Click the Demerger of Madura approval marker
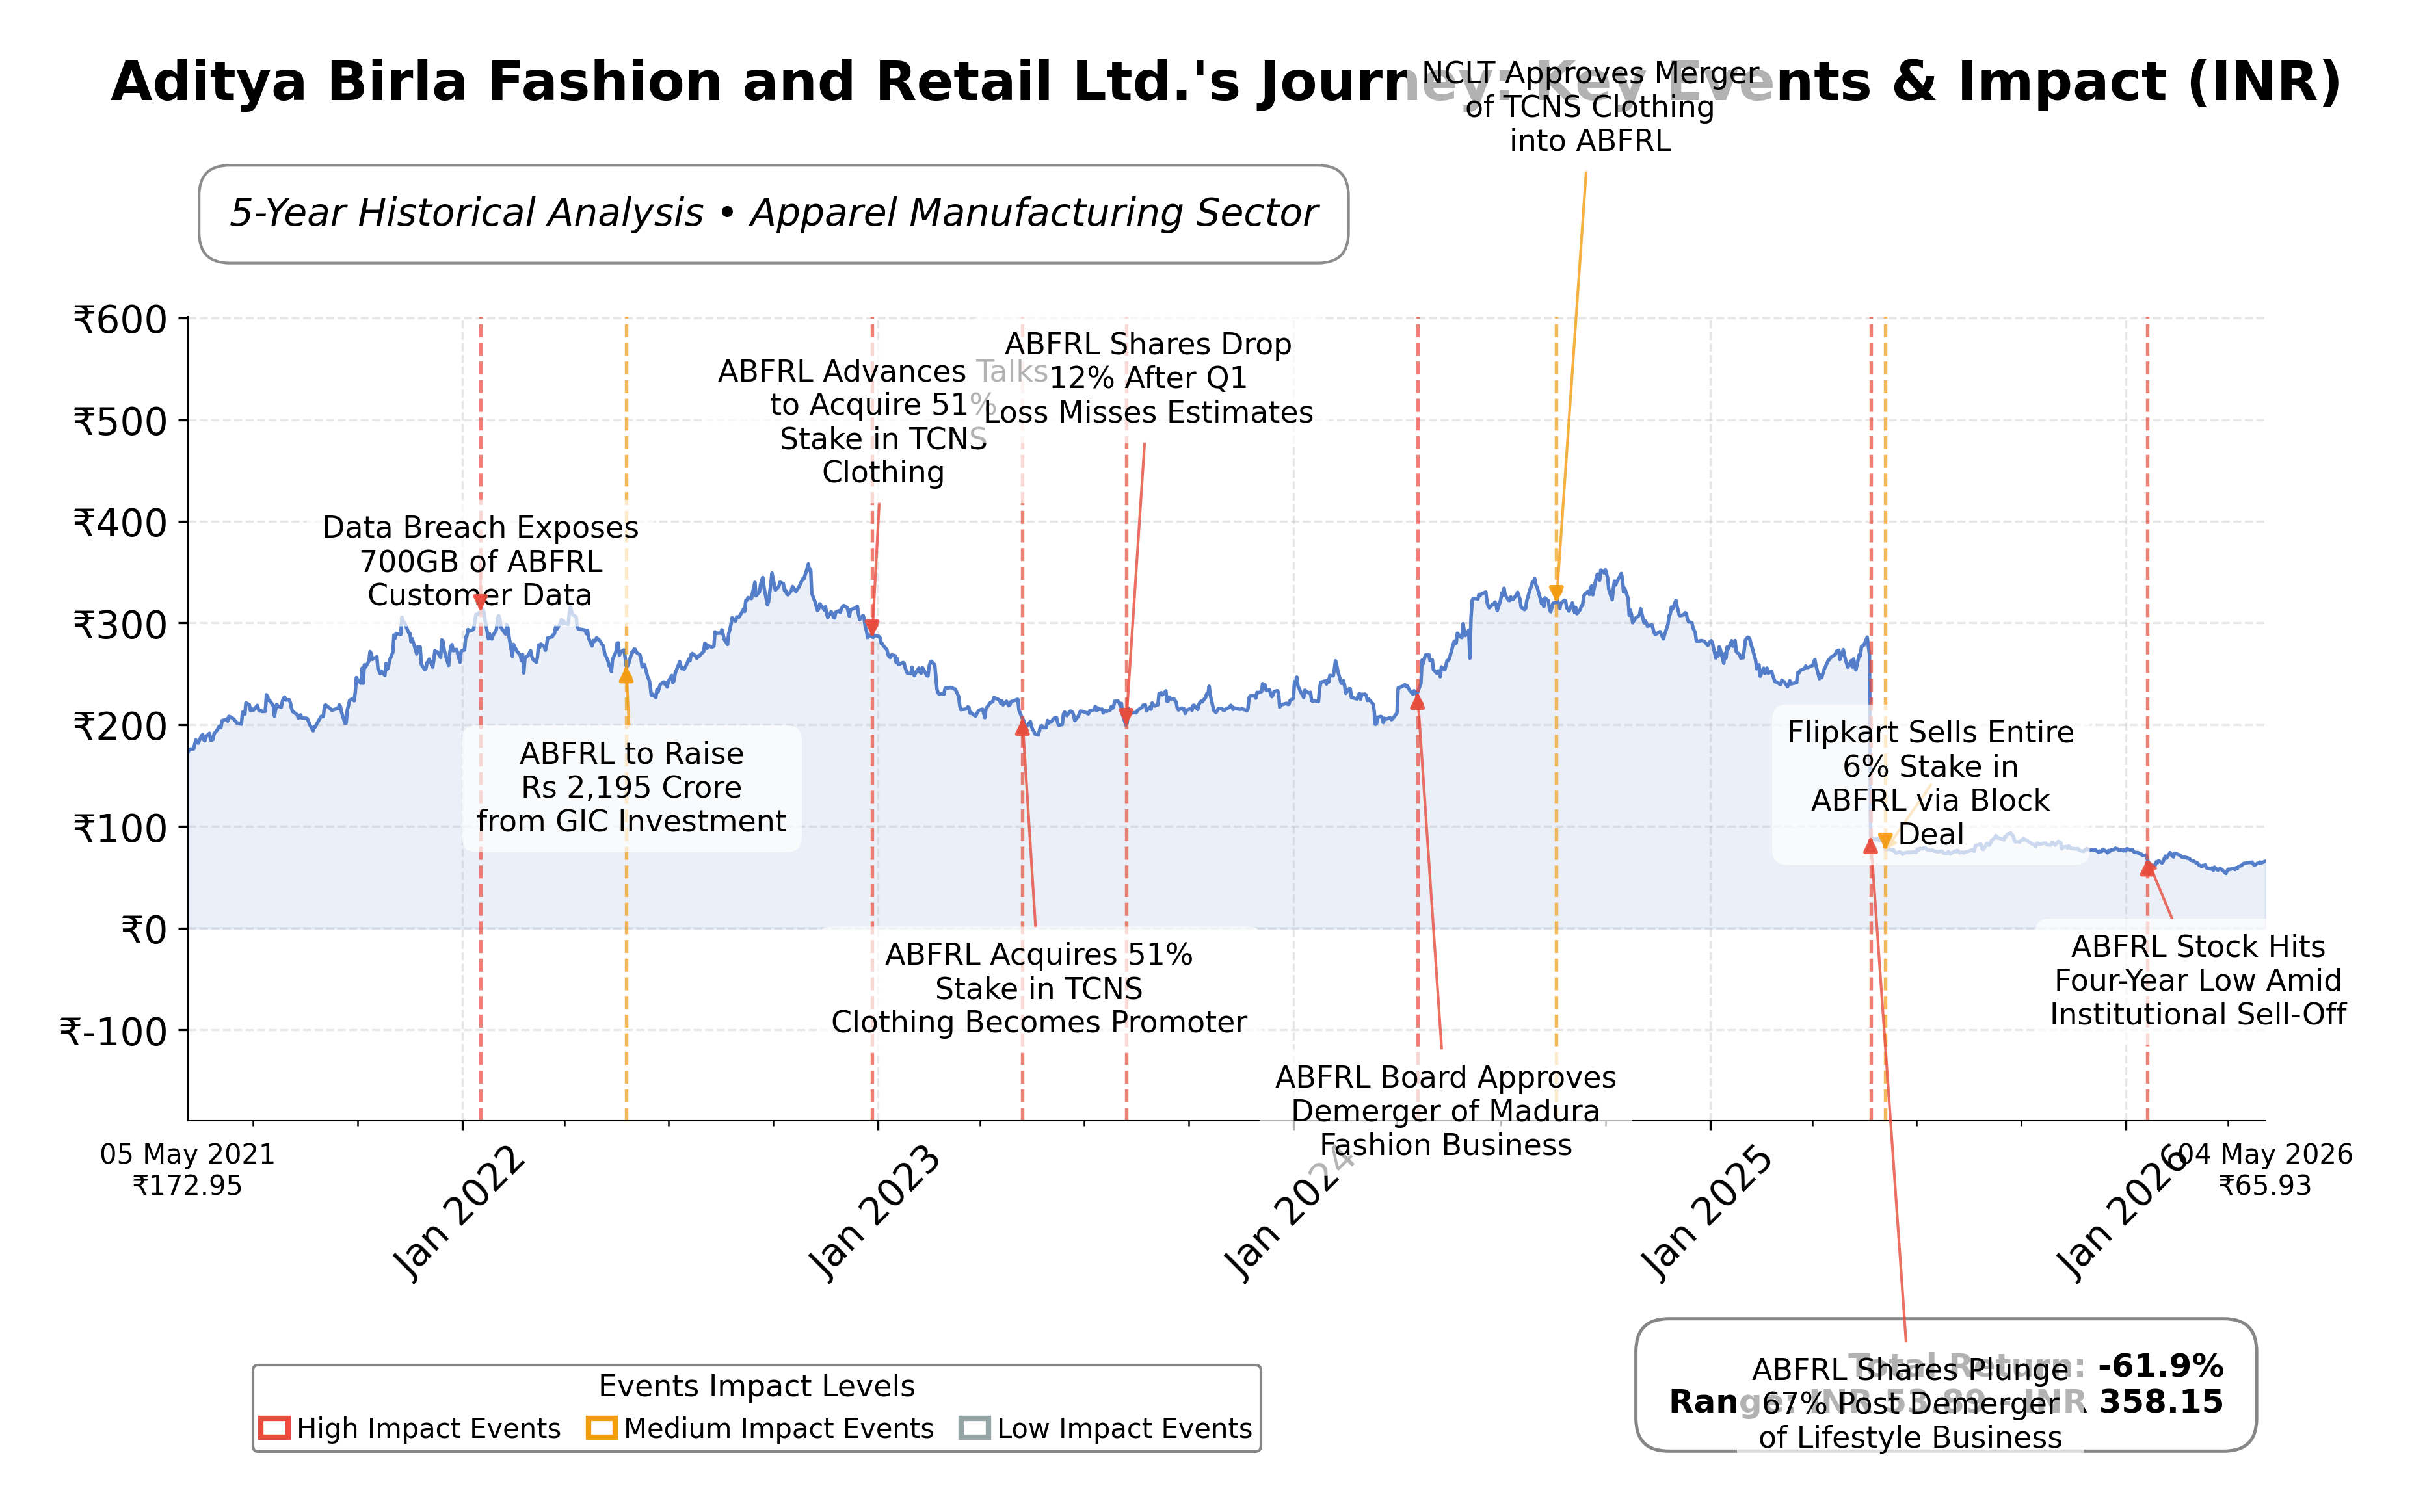2412x1512 pixels. click(1418, 702)
